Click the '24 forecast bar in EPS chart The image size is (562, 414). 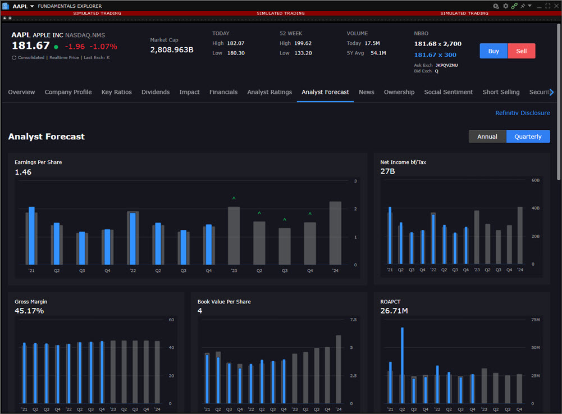336,233
